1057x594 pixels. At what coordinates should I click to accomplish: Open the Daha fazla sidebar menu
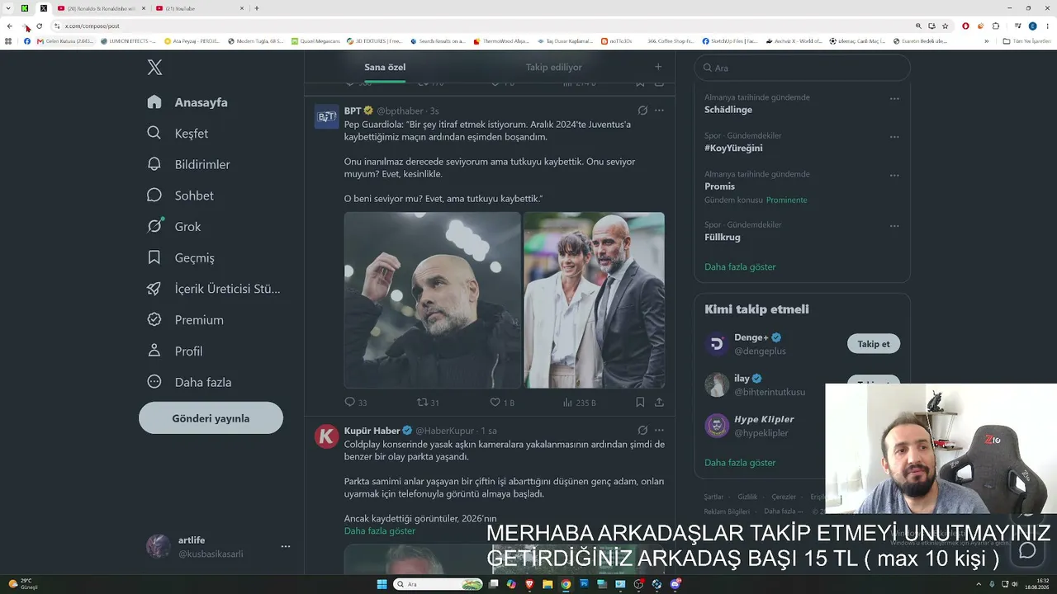pos(189,382)
